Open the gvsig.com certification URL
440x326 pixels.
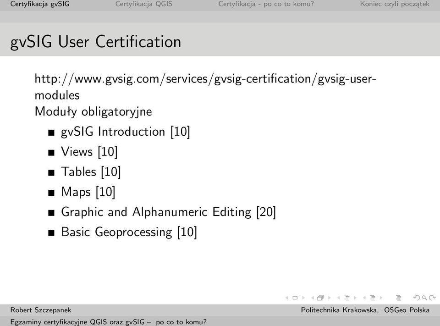(205, 87)
